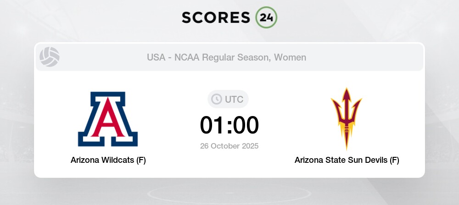Click the word NCAA in the header

[x=187, y=57]
